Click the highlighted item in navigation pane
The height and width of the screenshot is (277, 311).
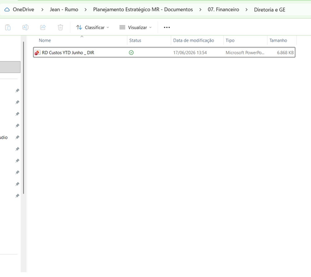coord(10,67)
